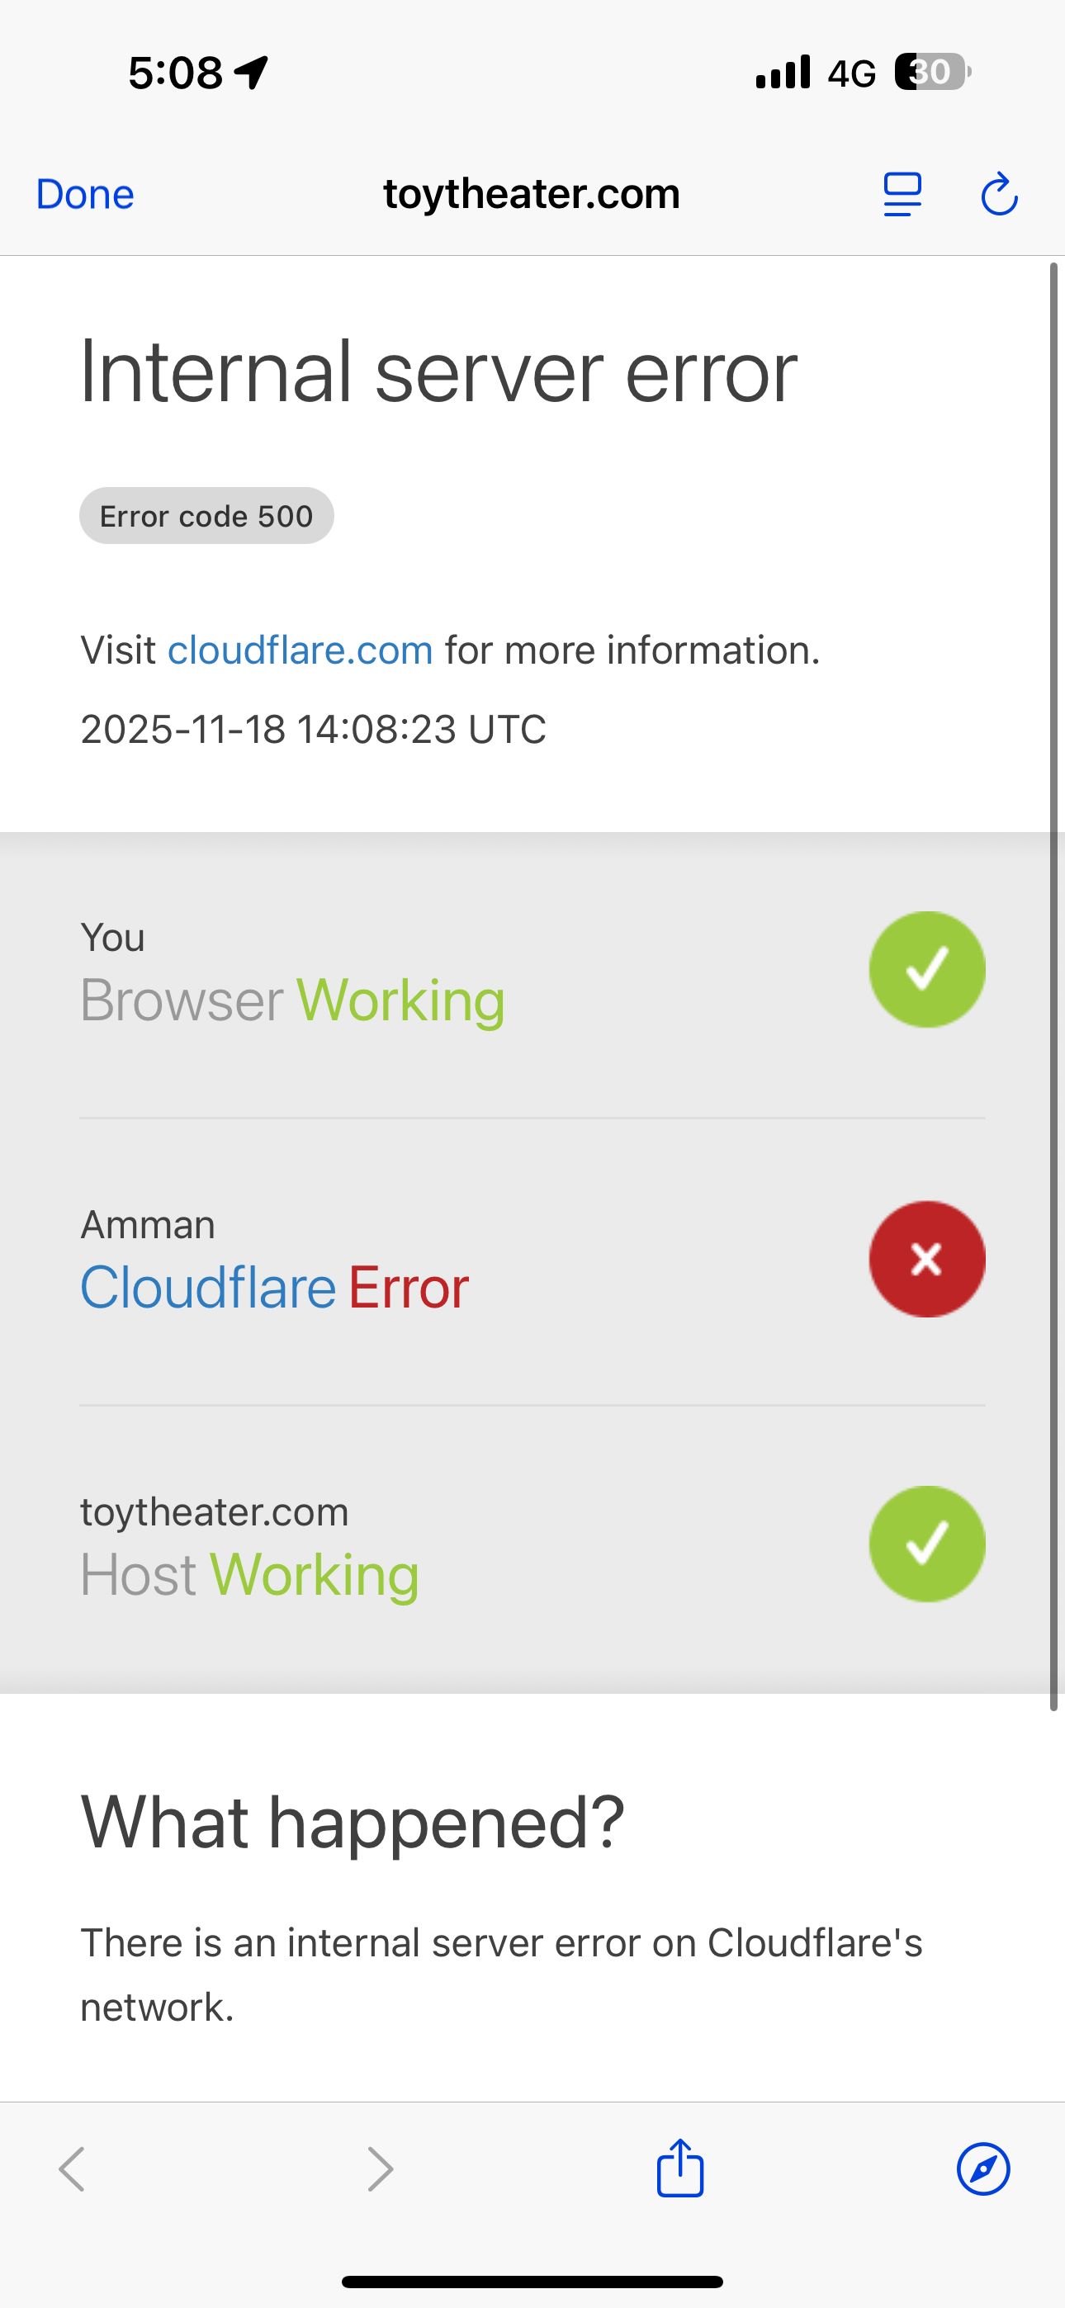
Task: Tap the 14:08:23 UTC timestamp text
Action: pyautogui.click(x=421, y=730)
